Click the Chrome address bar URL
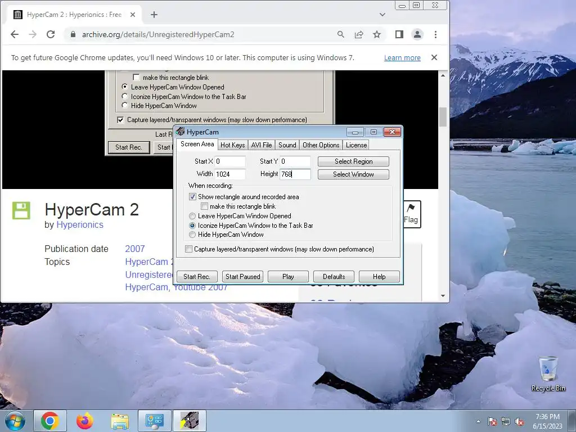576x432 pixels. (x=158, y=34)
